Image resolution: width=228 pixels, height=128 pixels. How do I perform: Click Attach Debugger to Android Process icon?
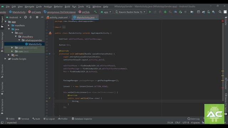[x=181, y=12]
